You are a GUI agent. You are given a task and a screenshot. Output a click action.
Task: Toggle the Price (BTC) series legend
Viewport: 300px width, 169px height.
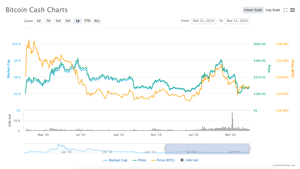pos(163,160)
